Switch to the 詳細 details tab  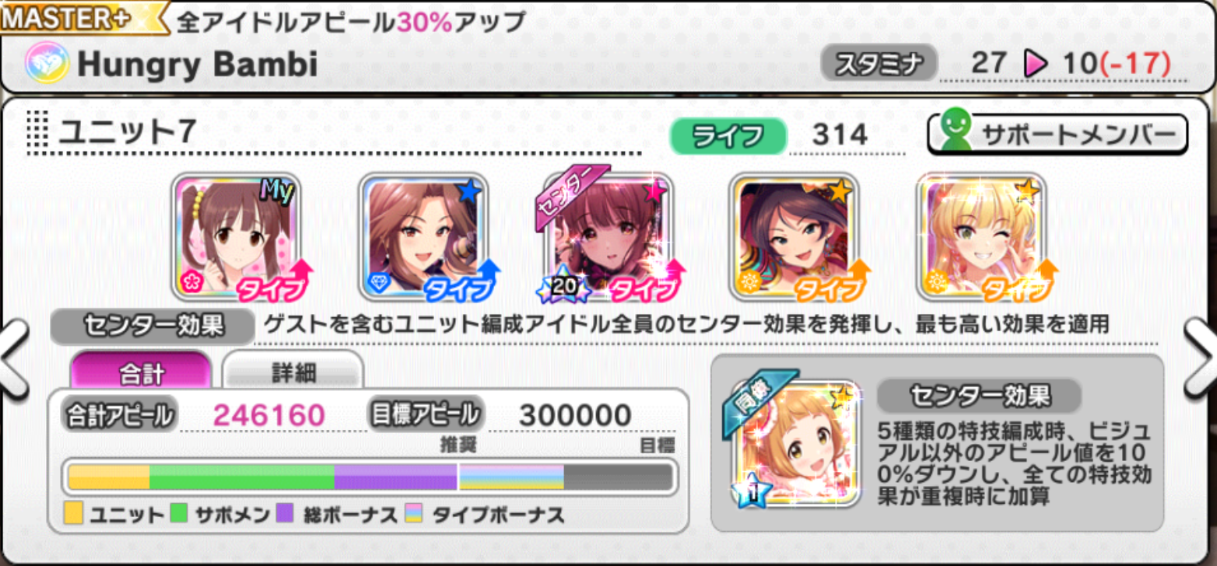(293, 372)
